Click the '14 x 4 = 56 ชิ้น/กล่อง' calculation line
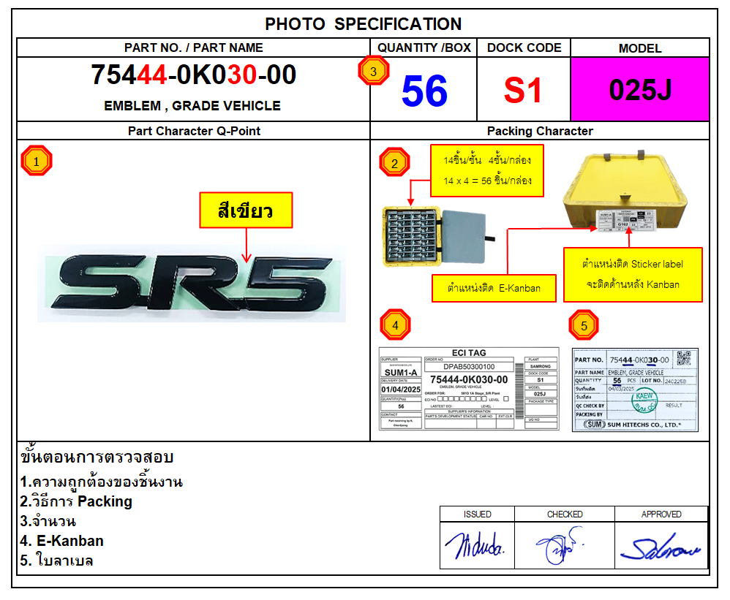This screenshot has width=730, height=600. [x=487, y=181]
